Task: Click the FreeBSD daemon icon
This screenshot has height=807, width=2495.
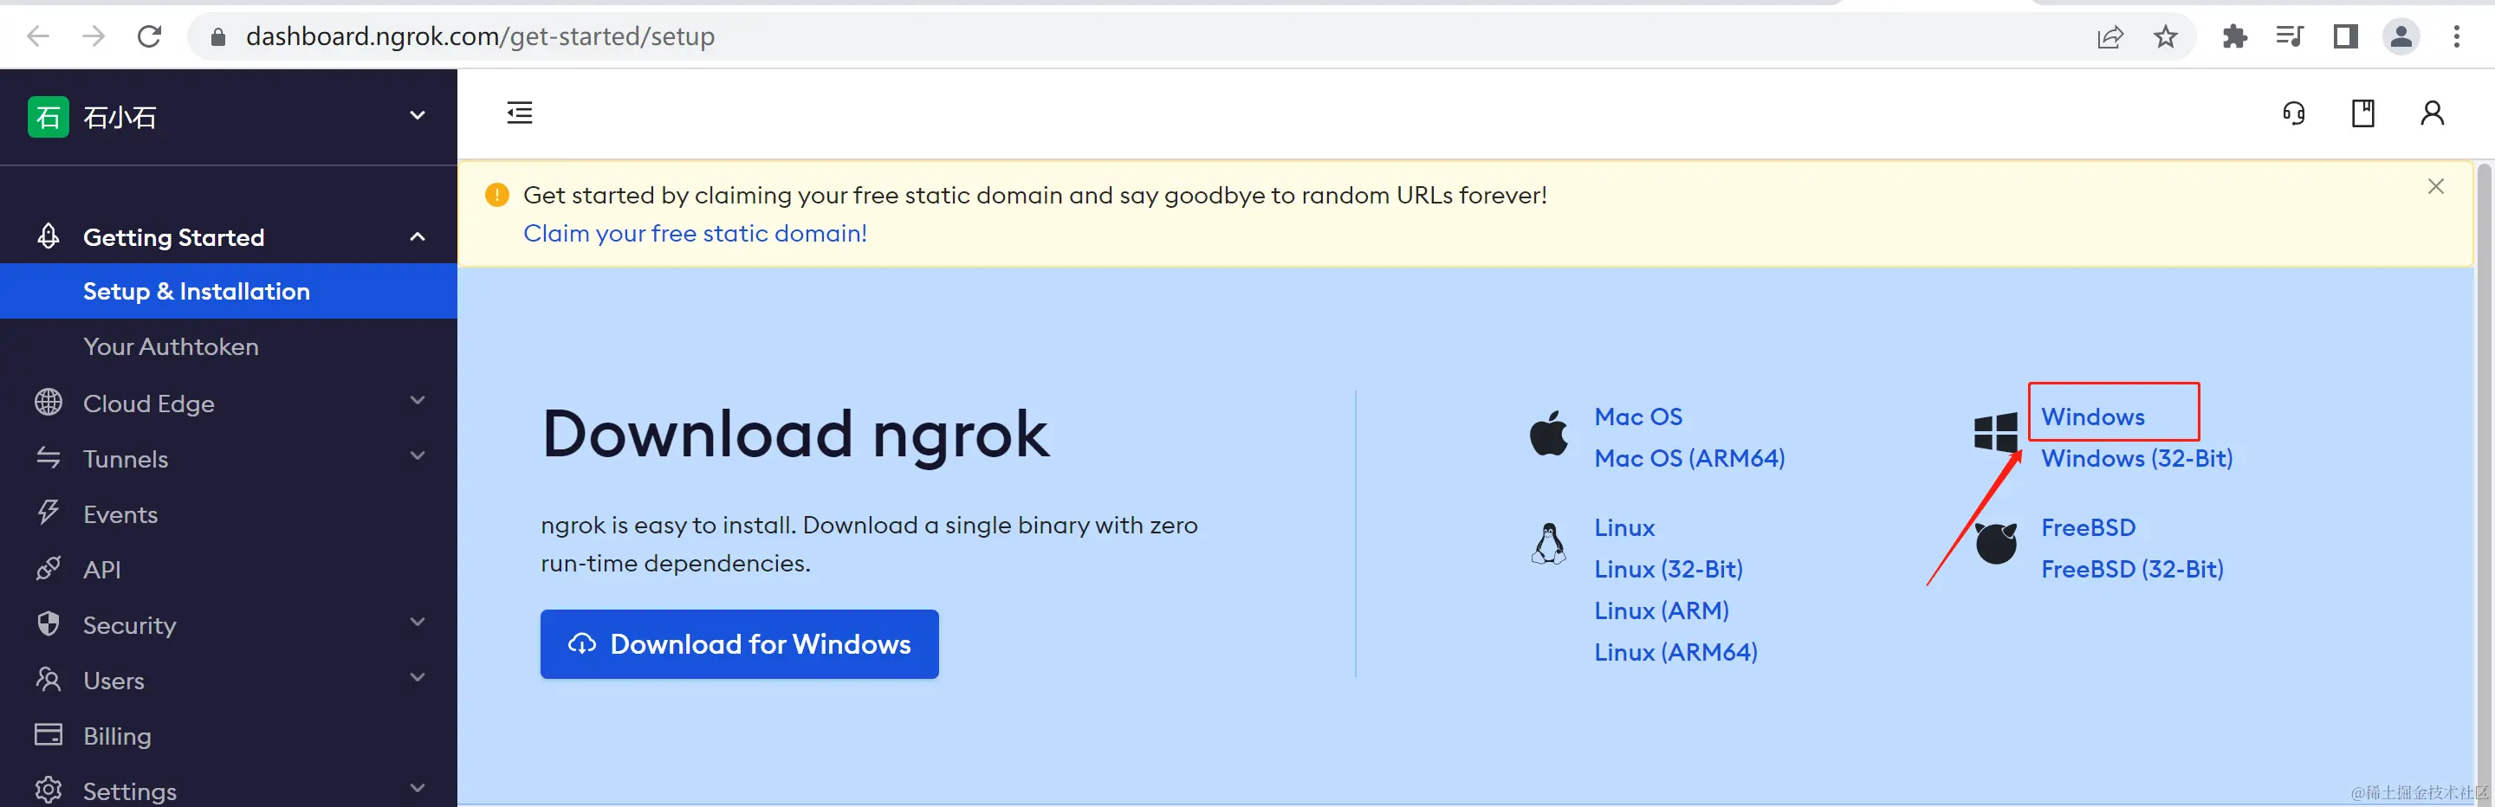Action: 1995,544
